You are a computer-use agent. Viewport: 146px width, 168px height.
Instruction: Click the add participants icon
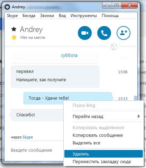point(124,33)
